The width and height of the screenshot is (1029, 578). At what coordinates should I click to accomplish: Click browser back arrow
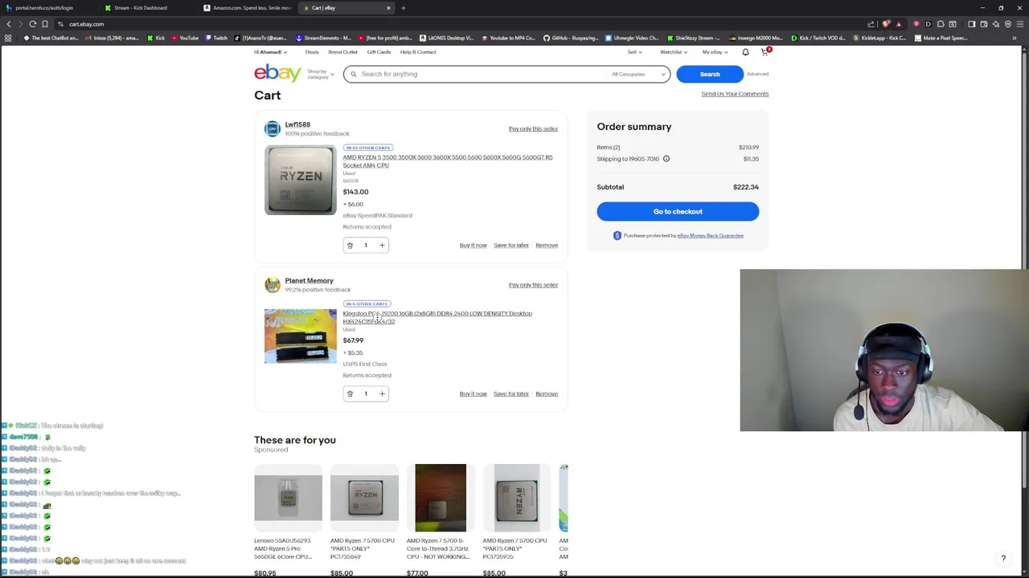9,24
